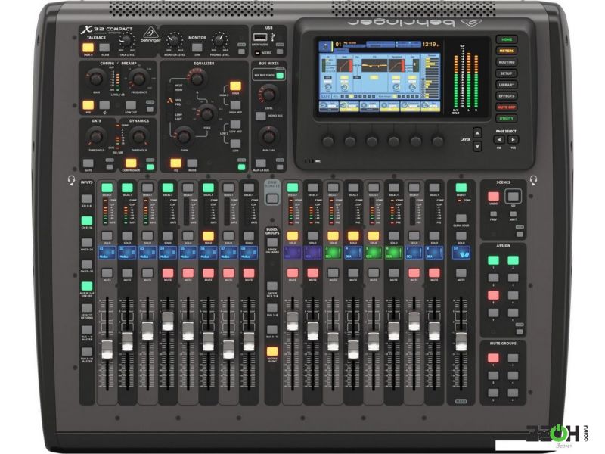Viewport: 605px width, 454px height.
Task: Switch input layer to CH 1-8
Action: 87,199
